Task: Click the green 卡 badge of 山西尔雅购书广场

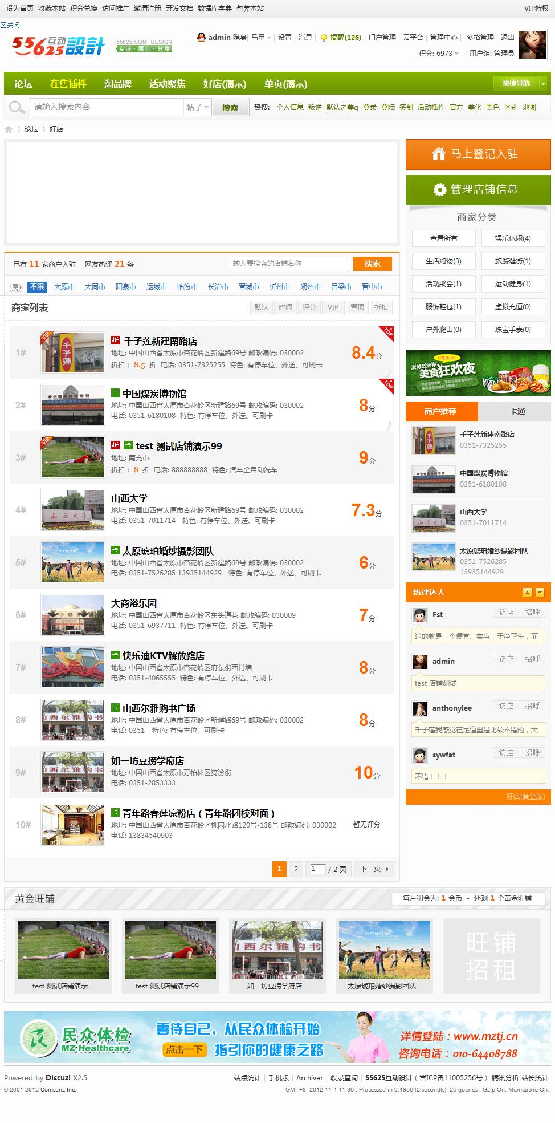Action: pyautogui.click(x=115, y=708)
